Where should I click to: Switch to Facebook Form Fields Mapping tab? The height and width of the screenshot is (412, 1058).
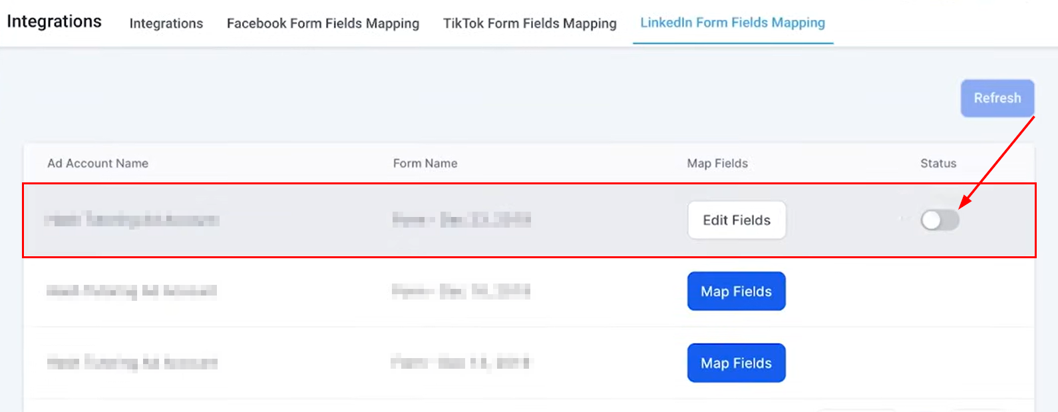tap(323, 23)
